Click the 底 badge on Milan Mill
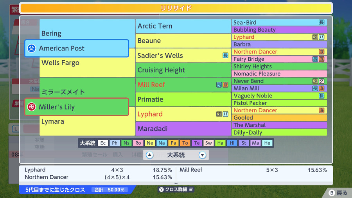The image size is (352, 198). coord(321,88)
